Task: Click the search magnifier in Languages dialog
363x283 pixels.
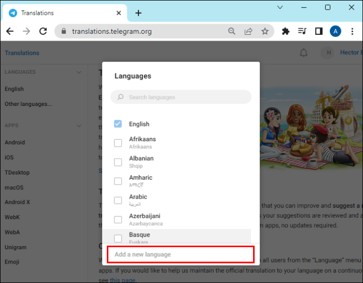Action: (x=120, y=97)
